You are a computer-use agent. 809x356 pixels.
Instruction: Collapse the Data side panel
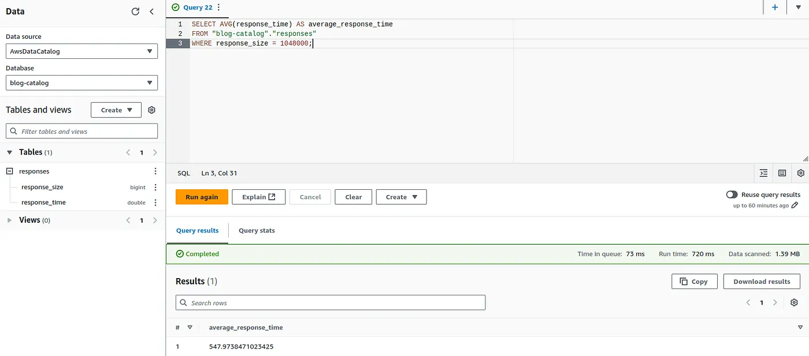pos(152,12)
